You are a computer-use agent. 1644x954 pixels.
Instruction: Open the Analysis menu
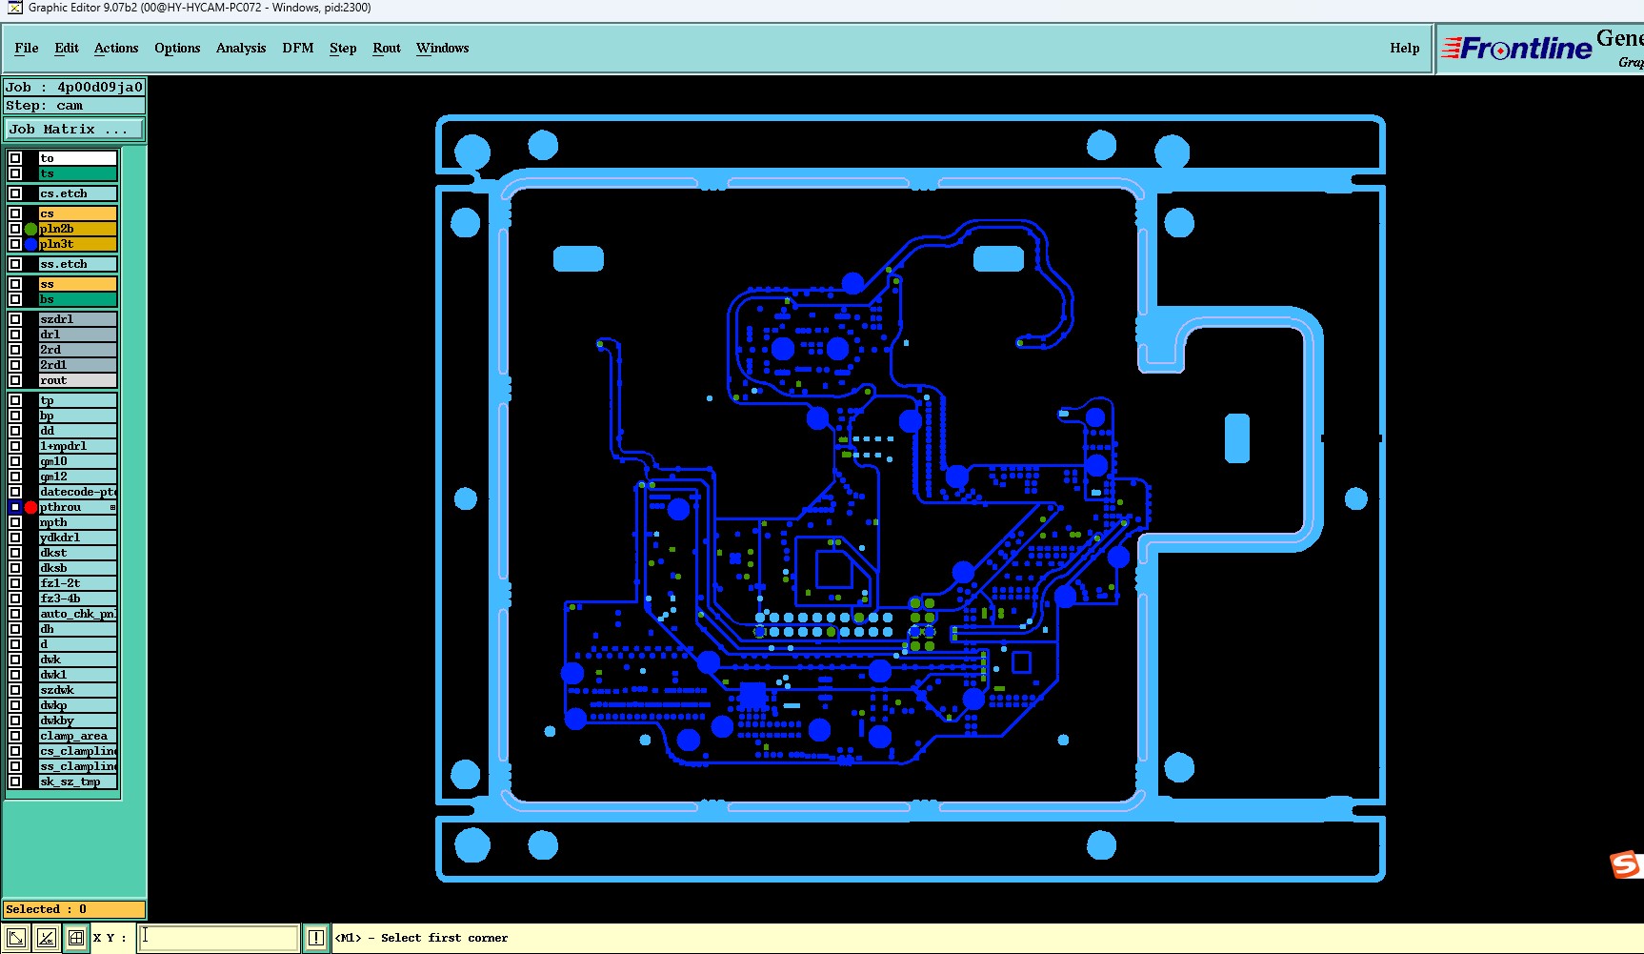click(241, 48)
